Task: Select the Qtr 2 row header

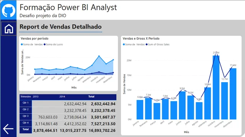Action: coord(26,110)
